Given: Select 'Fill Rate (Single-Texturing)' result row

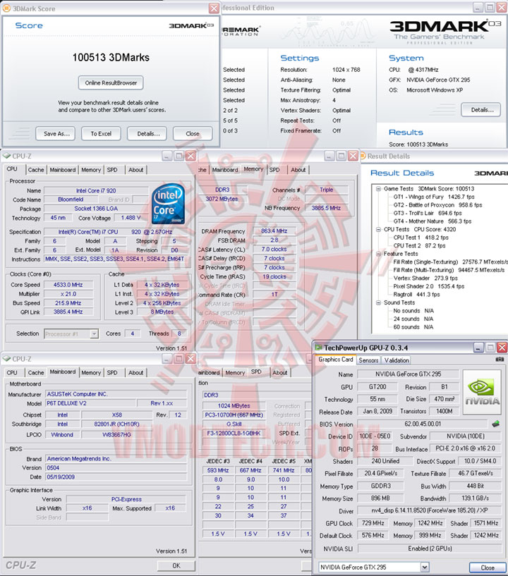Looking at the screenshot, I should 450,262.
